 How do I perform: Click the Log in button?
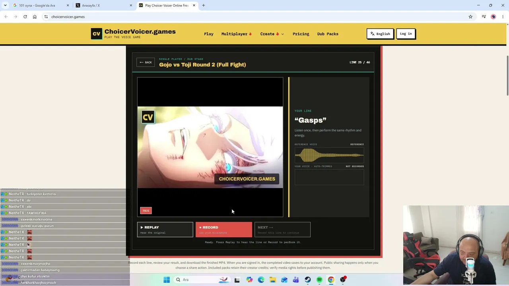tap(406, 34)
